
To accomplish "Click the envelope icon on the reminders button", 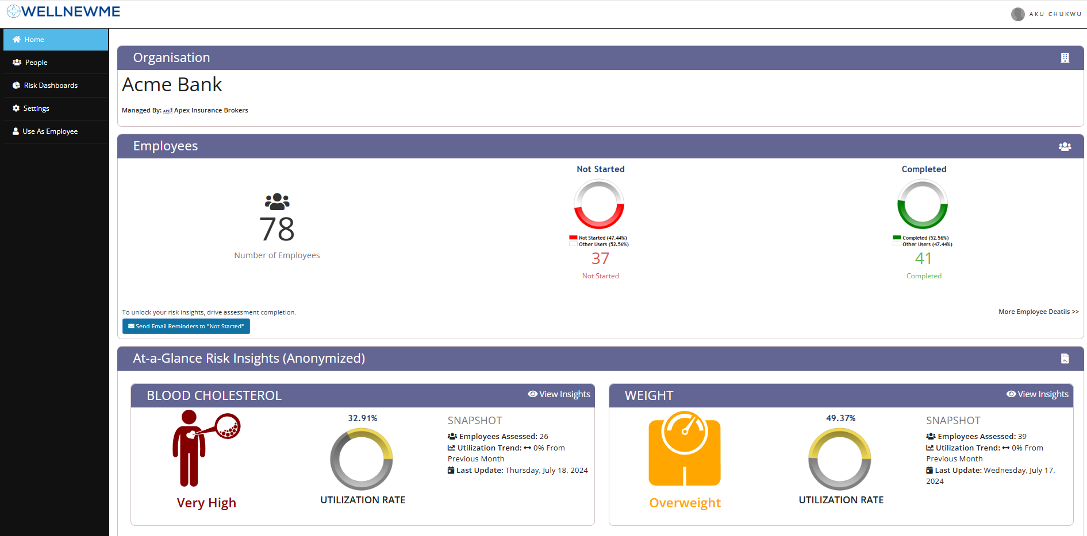I will pos(130,326).
